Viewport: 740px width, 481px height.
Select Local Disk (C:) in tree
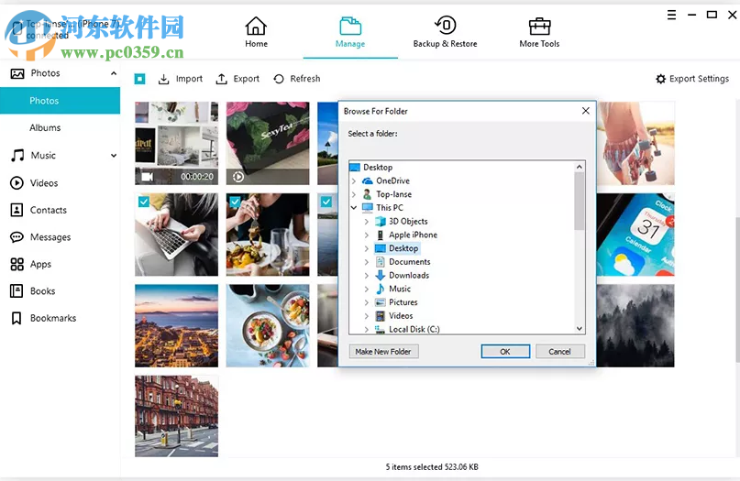pyautogui.click(x=414, y=329)
